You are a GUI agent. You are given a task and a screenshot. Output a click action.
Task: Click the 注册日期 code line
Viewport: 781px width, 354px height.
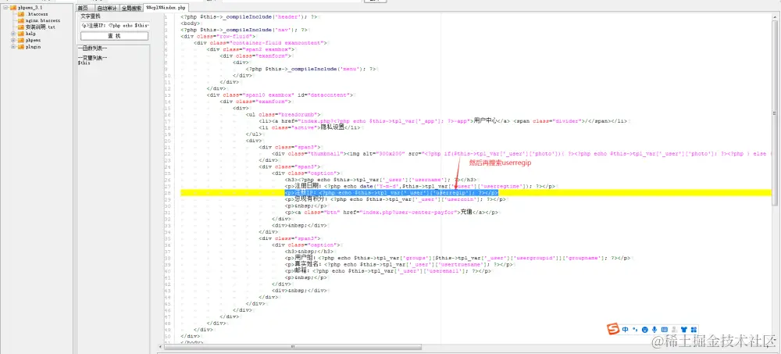click(x=420, y=186)
